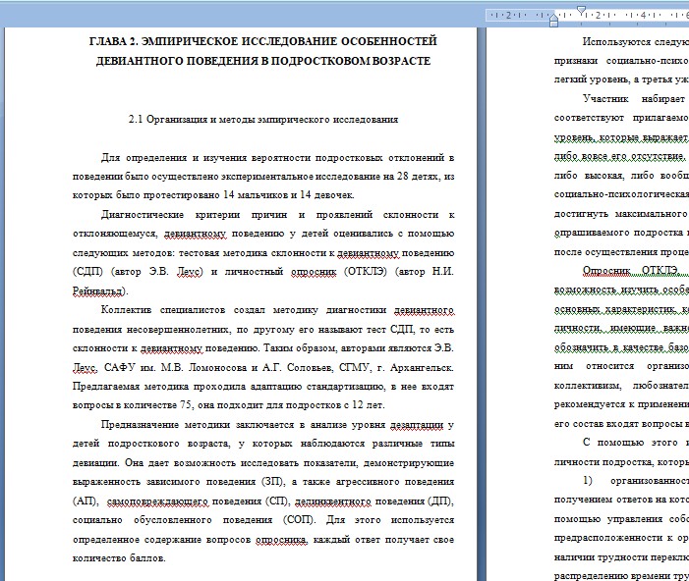Click 'соответствуют' on the right page
The height and width of the screenshot is (581, 689).
tap(590, 118)
